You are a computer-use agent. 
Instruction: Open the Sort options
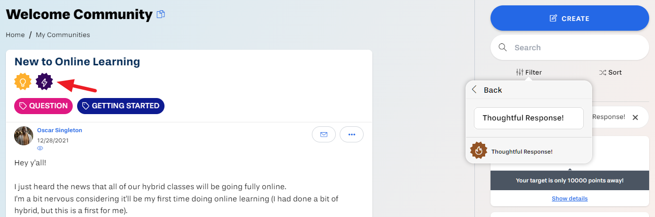pos(610,72)
